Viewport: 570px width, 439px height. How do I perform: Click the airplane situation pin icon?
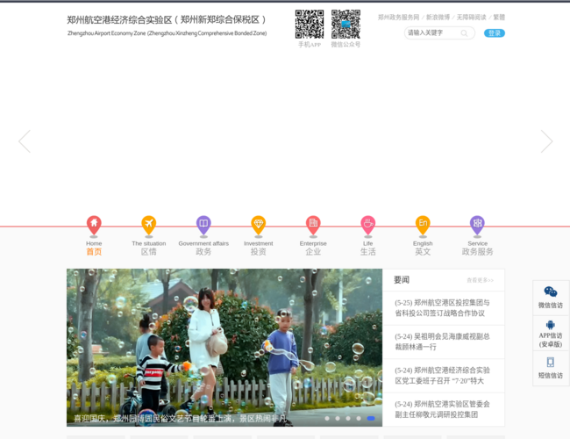[x=149, y=226]
